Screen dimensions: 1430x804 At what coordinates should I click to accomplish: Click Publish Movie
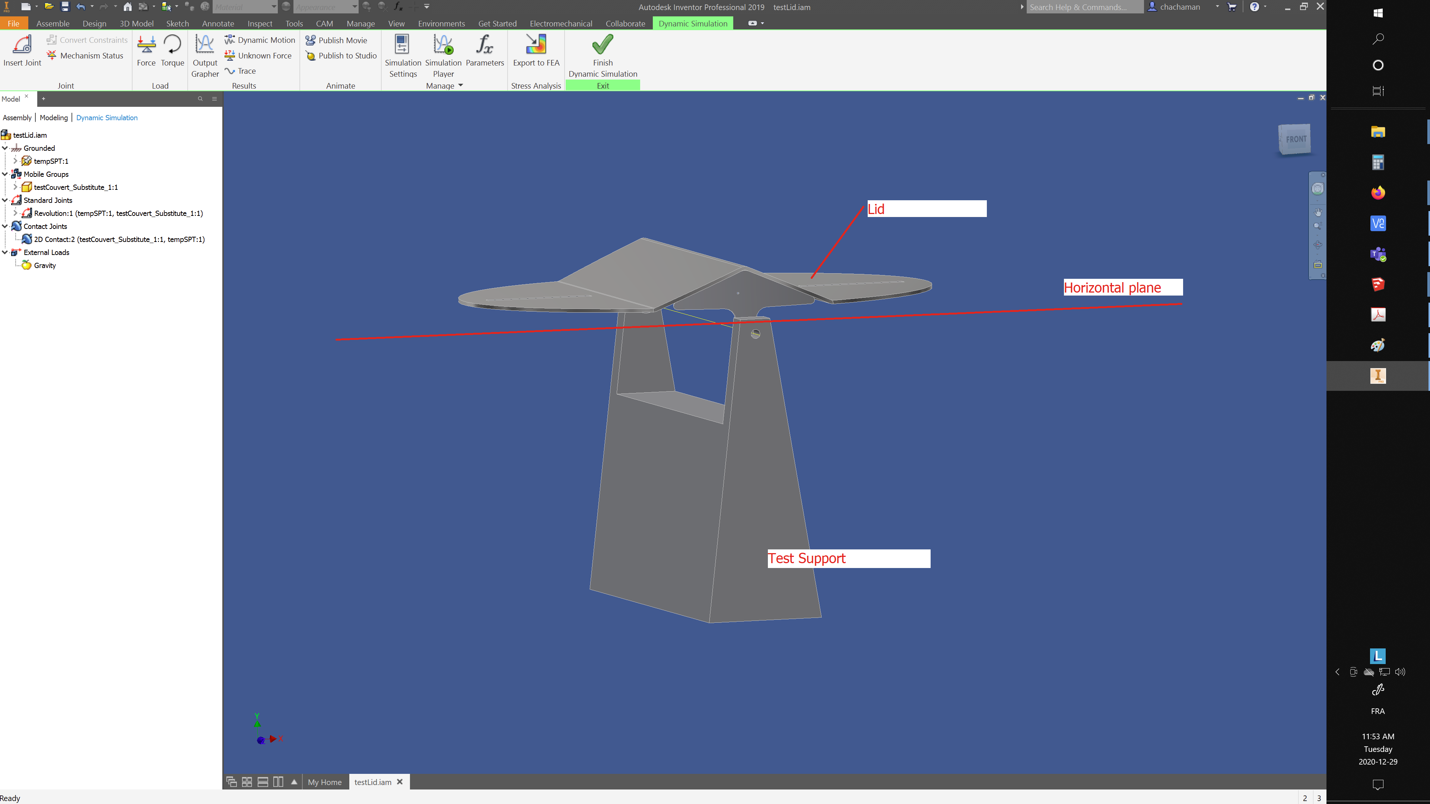[336, 40]
